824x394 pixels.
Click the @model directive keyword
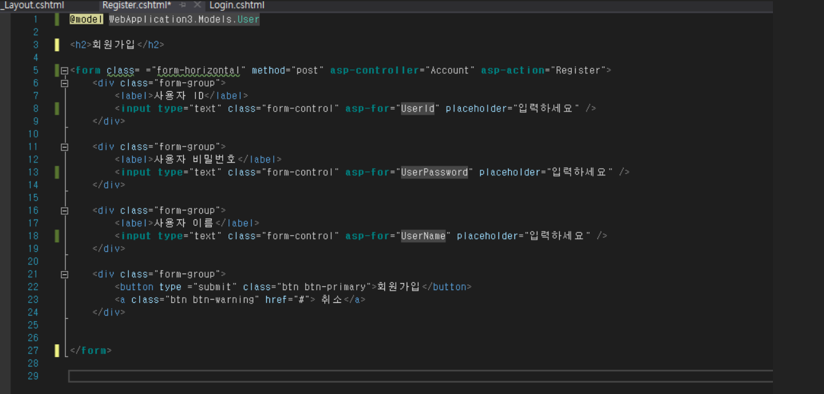point(86,19)
